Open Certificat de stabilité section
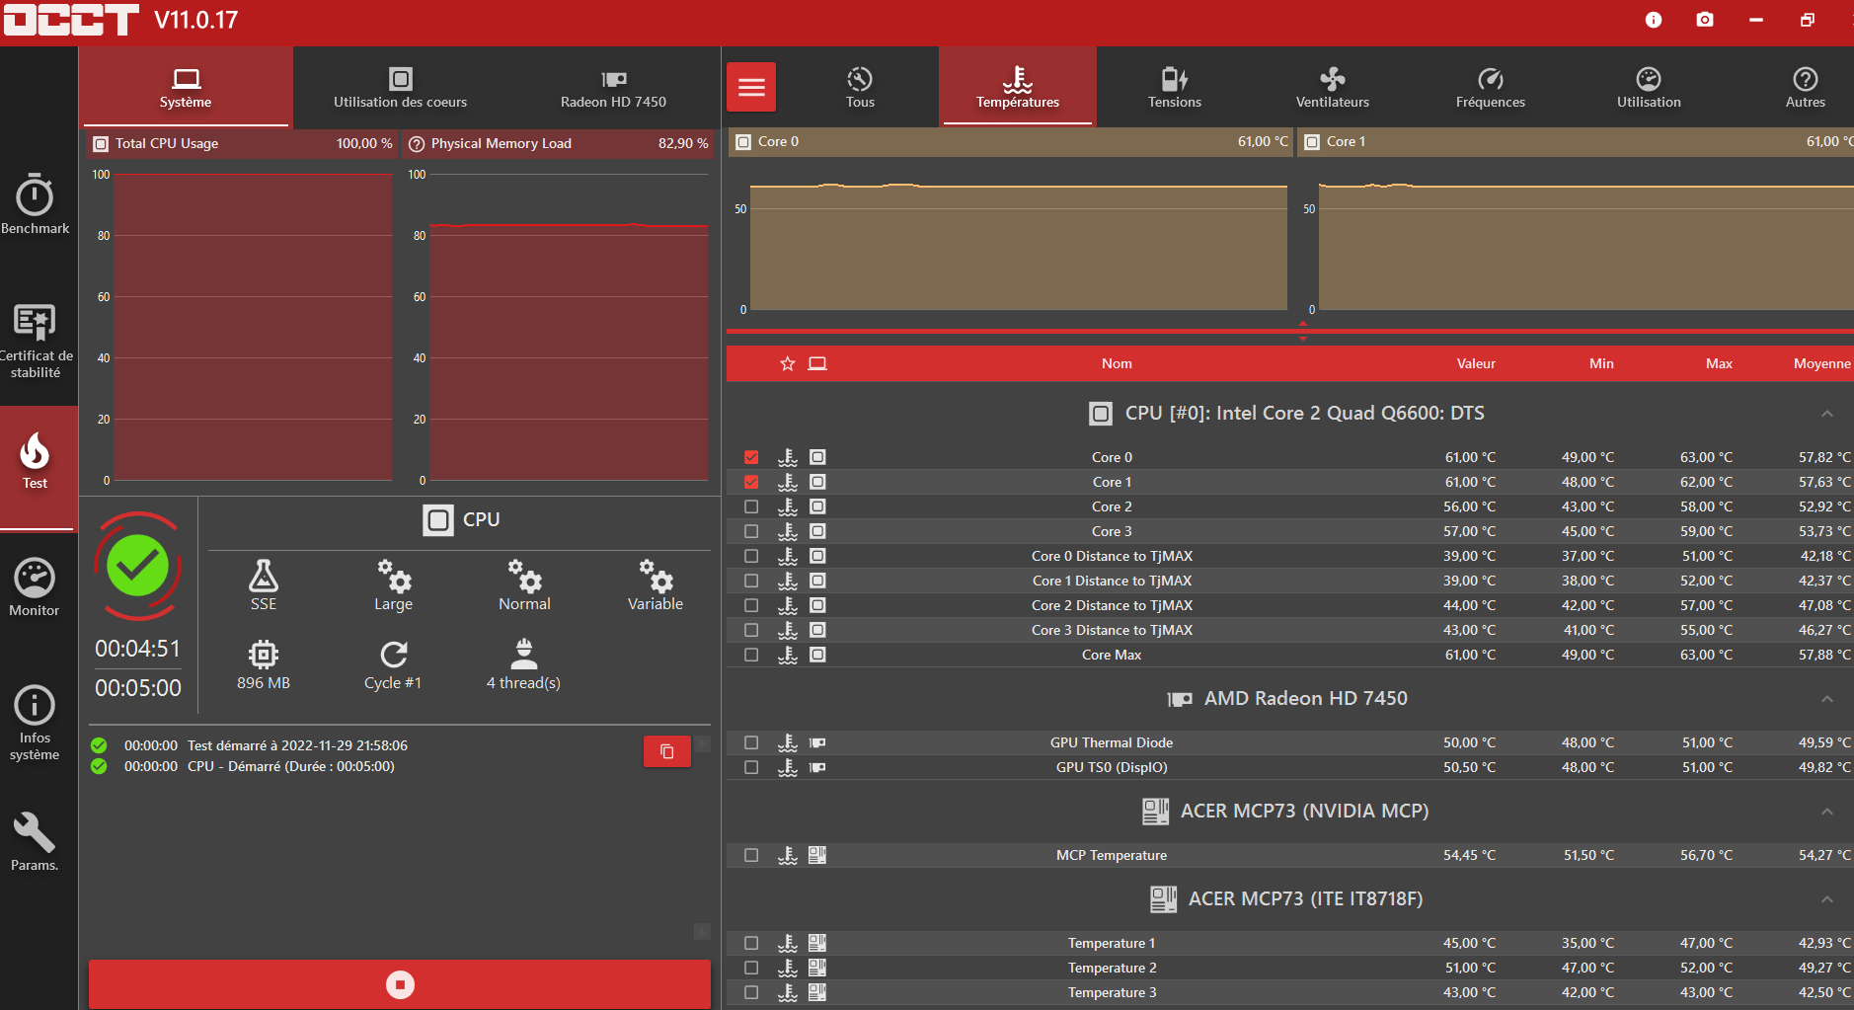This screenshot has width=1854, height=1010. (36, 341)
